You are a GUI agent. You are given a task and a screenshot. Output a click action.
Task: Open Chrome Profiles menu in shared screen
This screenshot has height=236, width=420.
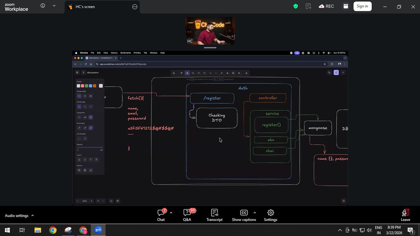click(x=137, y=53)
